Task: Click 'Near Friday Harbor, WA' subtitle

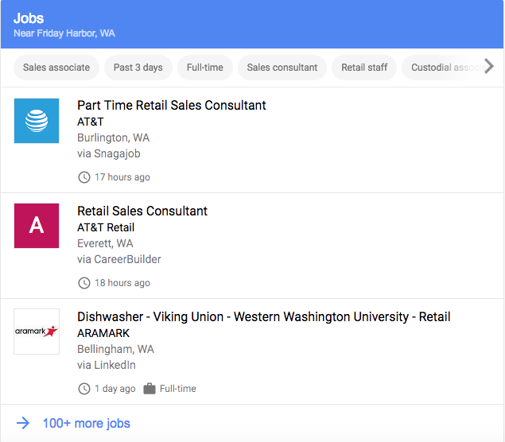Action: click(x=64, y=33)
